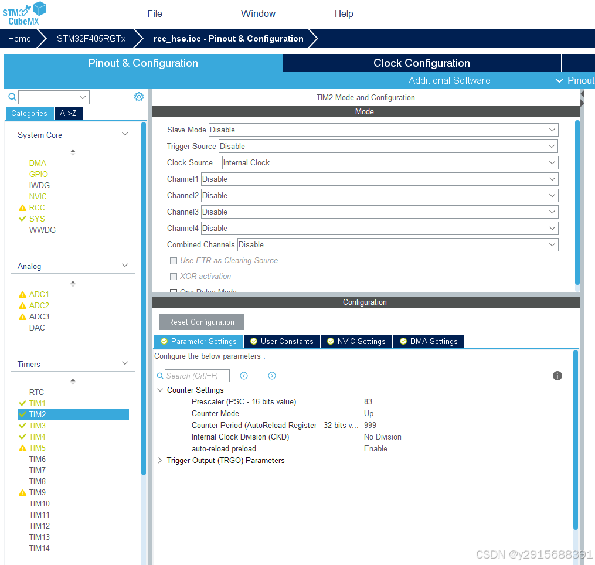Click the checkmark icon beside TIM1
The image size is (595, 565).
coord(22,403)
